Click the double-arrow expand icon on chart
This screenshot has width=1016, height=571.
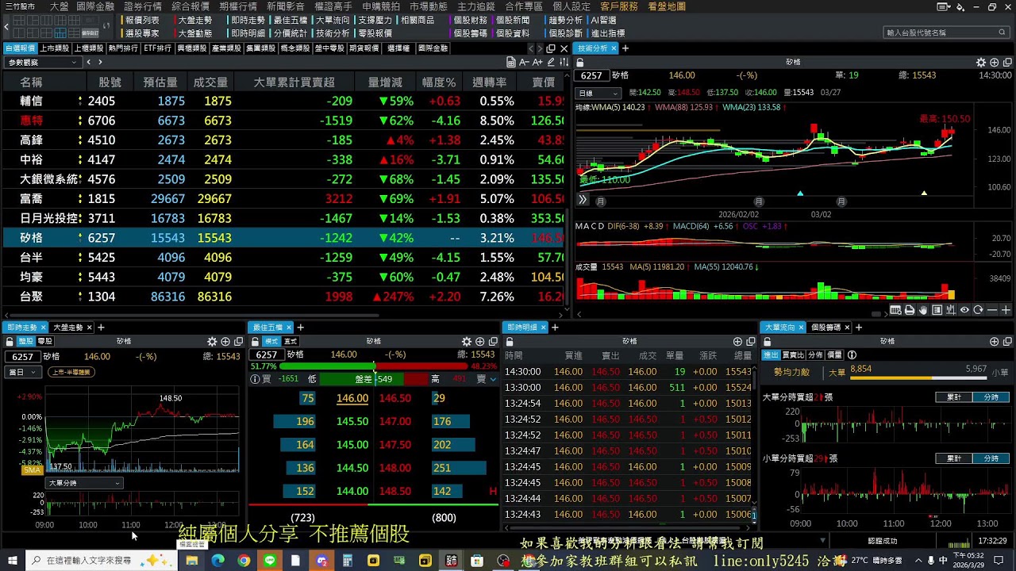582,201
